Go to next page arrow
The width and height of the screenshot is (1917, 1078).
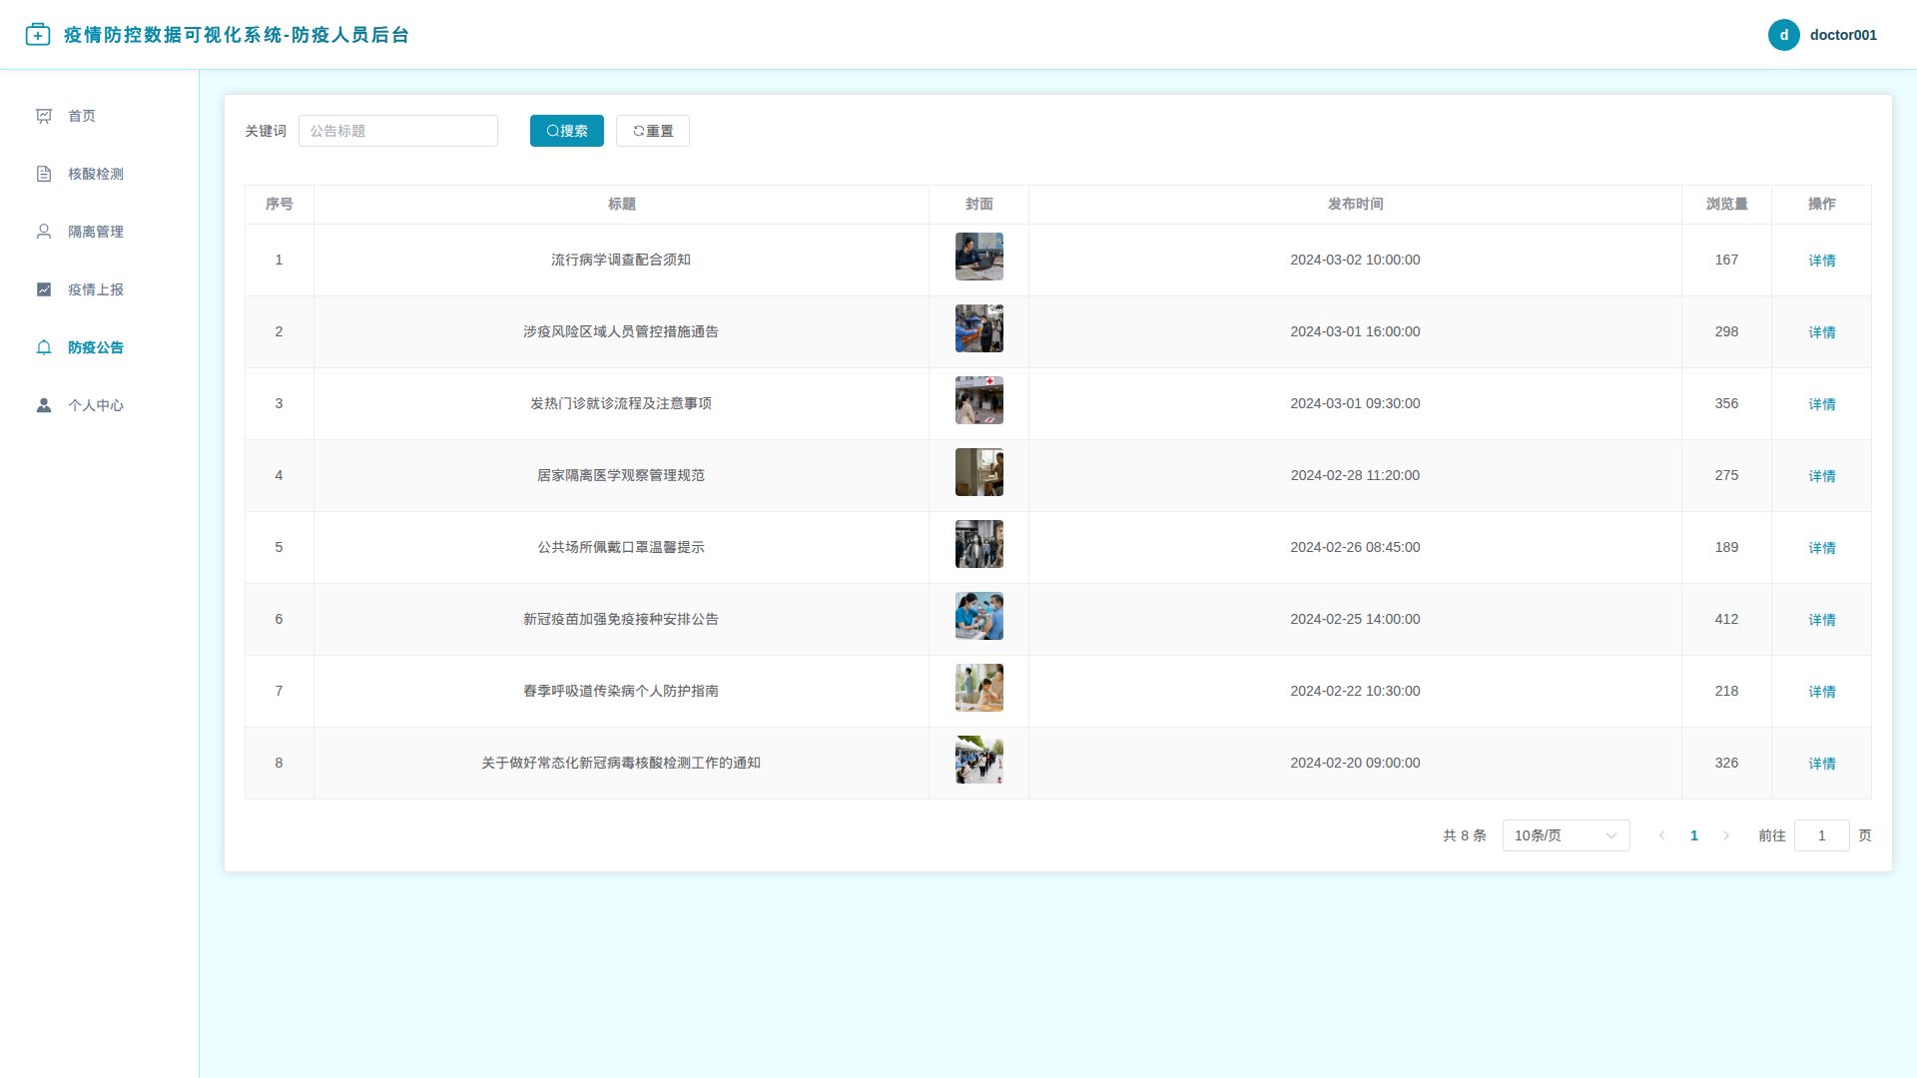[1726, 835]
